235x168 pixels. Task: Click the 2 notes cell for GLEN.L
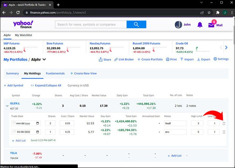click(x=191, y=106)
